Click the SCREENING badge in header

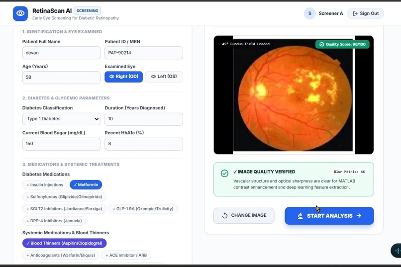(x=88, y=11)
